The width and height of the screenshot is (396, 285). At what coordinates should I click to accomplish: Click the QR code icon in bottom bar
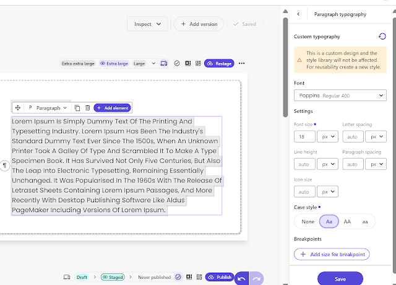199,277
